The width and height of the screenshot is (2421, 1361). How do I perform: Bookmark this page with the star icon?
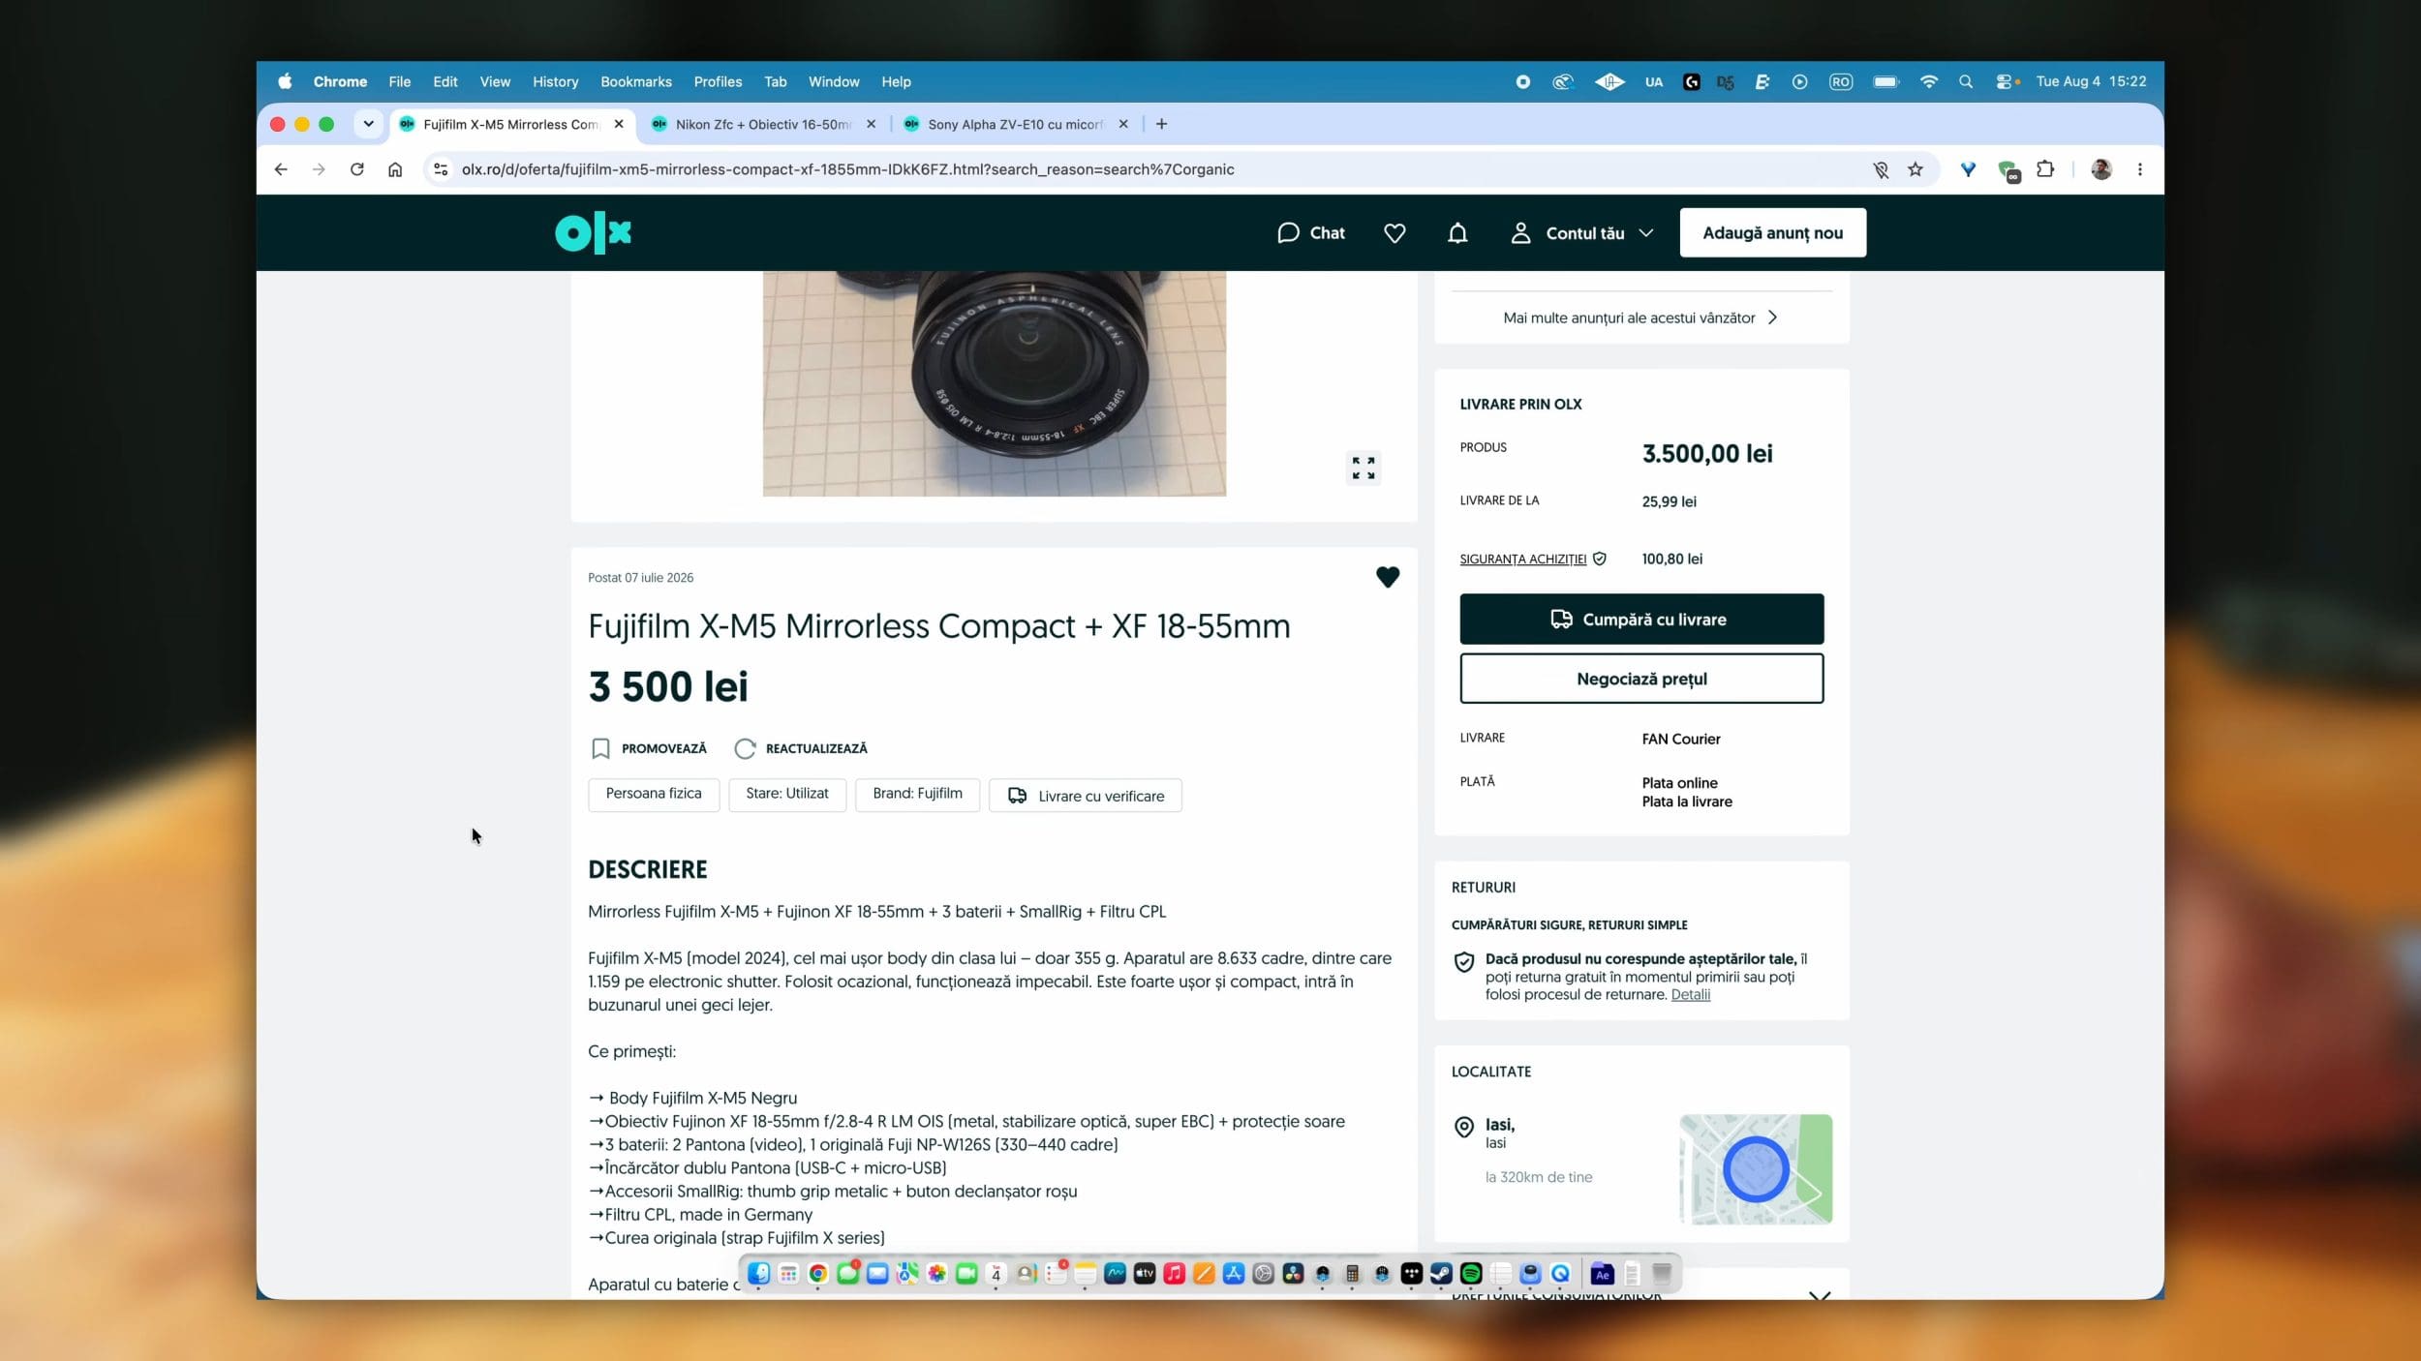click(x=1915, y=169)
